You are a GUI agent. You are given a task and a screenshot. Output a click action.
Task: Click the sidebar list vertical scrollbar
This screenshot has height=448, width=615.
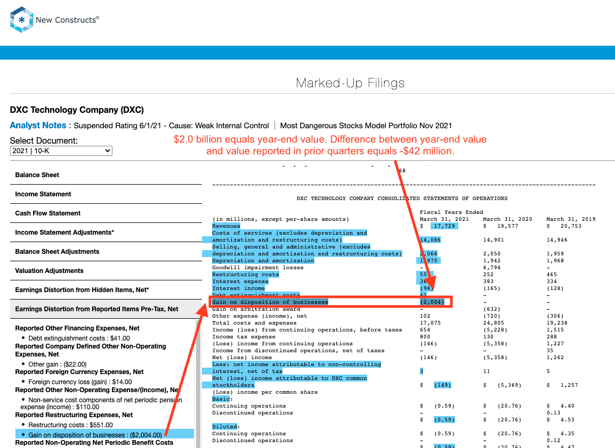click(x=198, y=384)
